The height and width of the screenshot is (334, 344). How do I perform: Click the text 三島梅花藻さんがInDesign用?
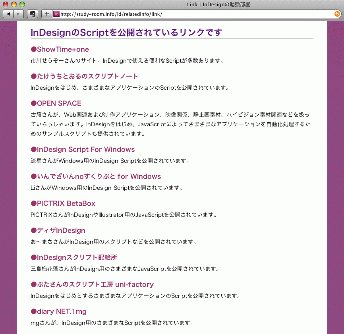point(125,269)
